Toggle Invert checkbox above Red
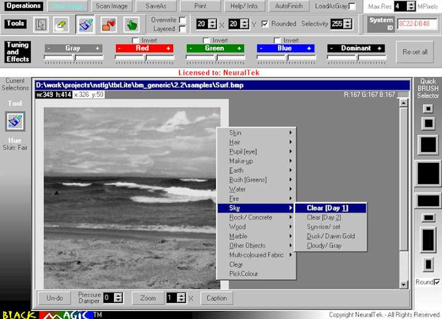The width and height of the screenshot is (442, 319). 136,40
